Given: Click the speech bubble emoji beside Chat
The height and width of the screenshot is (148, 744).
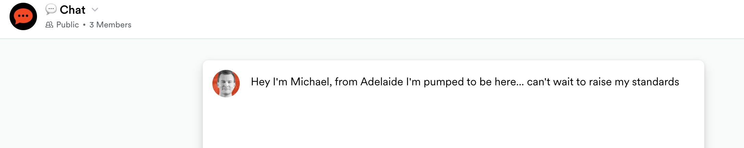Looking at the screenshot, I should click(51, 9).
